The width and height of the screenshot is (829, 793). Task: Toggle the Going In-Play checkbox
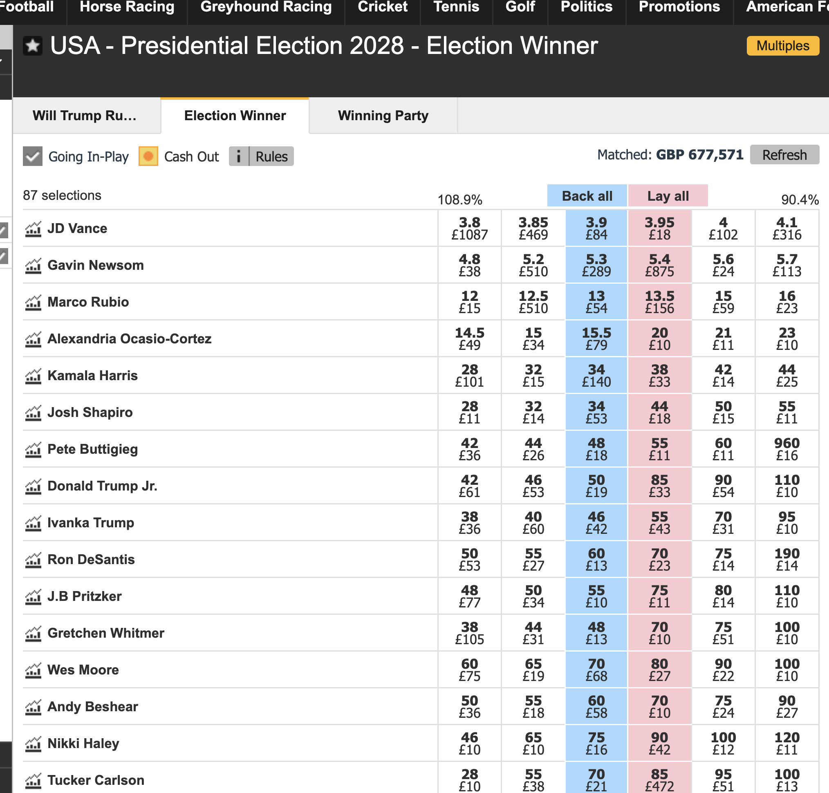coord(33,157)
